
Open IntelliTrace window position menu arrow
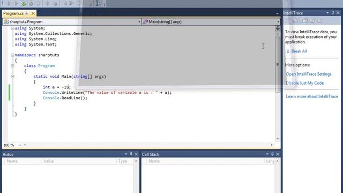click(x=327, y=13)
